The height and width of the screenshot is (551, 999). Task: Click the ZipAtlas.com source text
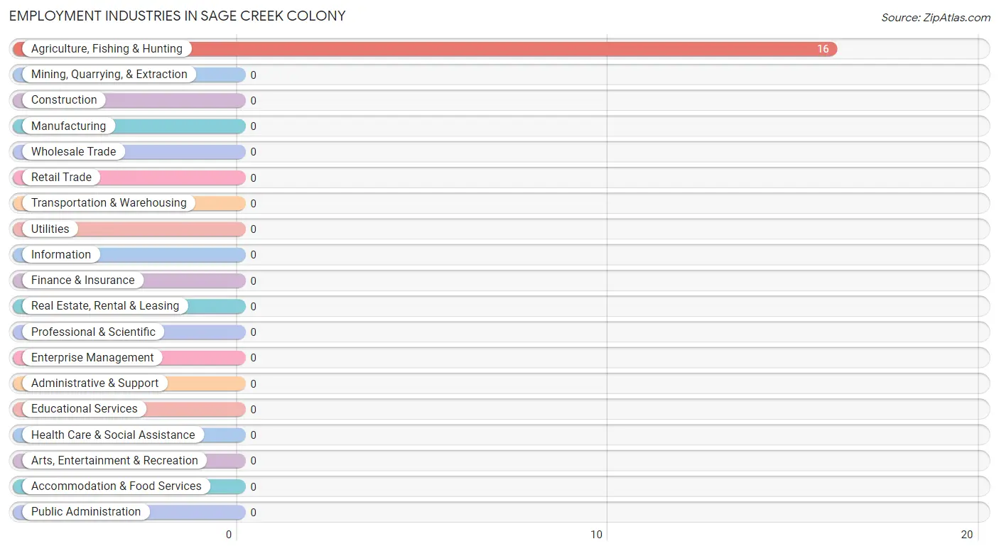tap(936, 18)
